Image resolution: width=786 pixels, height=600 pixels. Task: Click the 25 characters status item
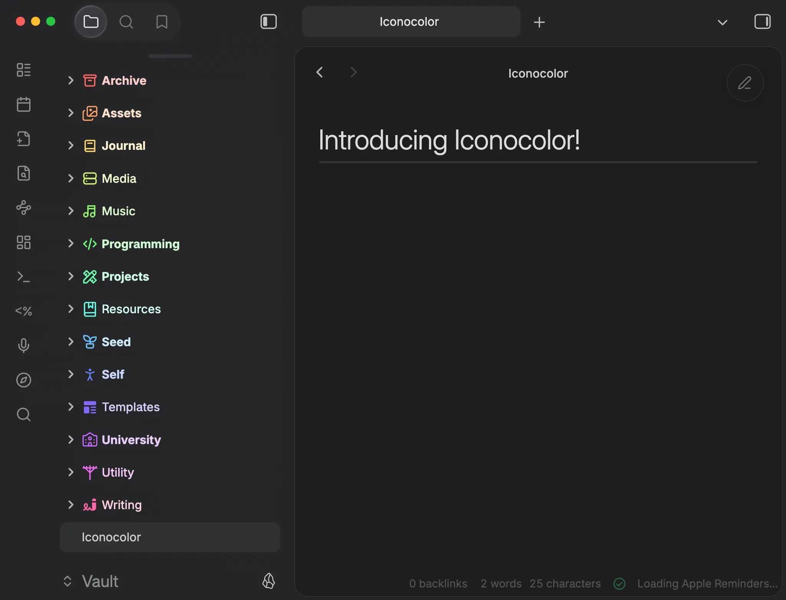[565, 584]
